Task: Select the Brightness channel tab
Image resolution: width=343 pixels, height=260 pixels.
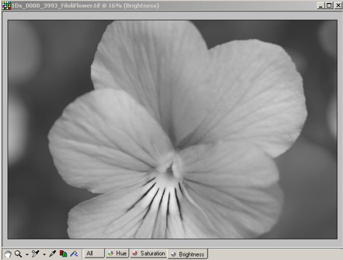Action: click(x=188, y=254)
